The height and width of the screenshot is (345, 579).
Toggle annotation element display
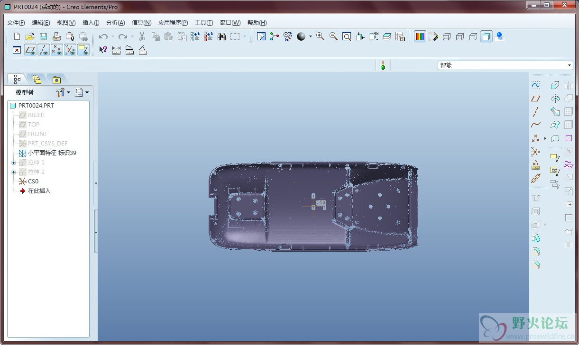coord(83,50)
